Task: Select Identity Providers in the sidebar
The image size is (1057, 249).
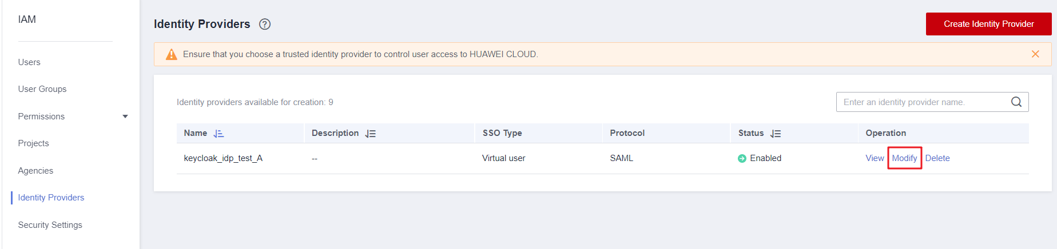Action: click(51, 198)
